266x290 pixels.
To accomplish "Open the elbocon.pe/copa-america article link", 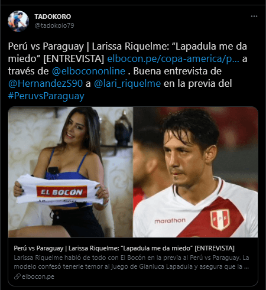I will click(173, 58).
